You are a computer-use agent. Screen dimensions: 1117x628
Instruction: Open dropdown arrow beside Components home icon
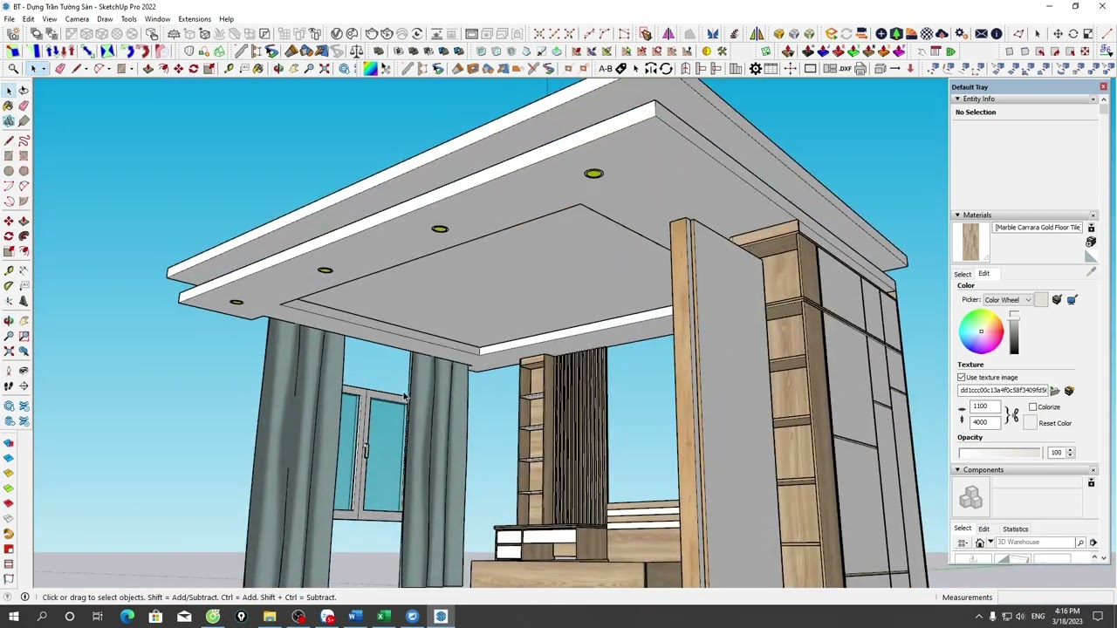[x=990, y=543]
